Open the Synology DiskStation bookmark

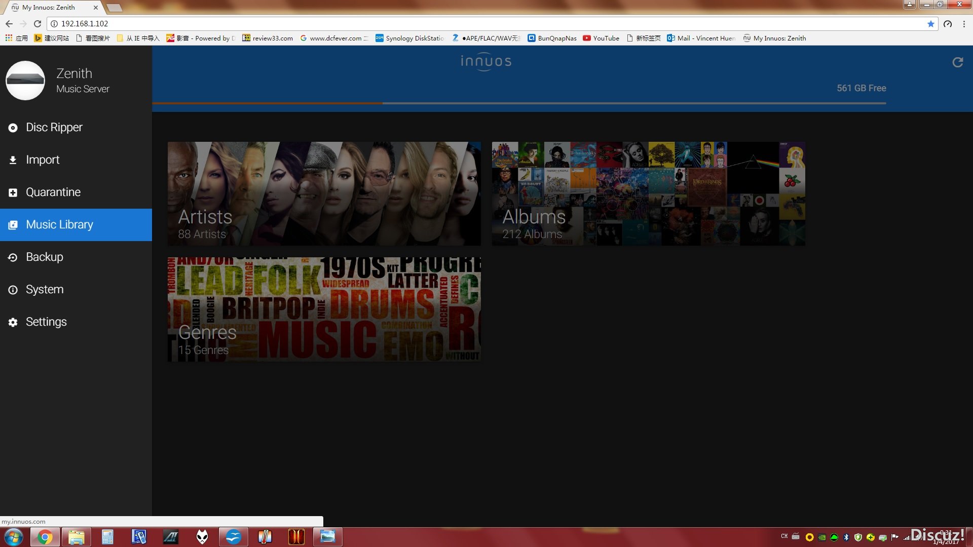(410, 38)
